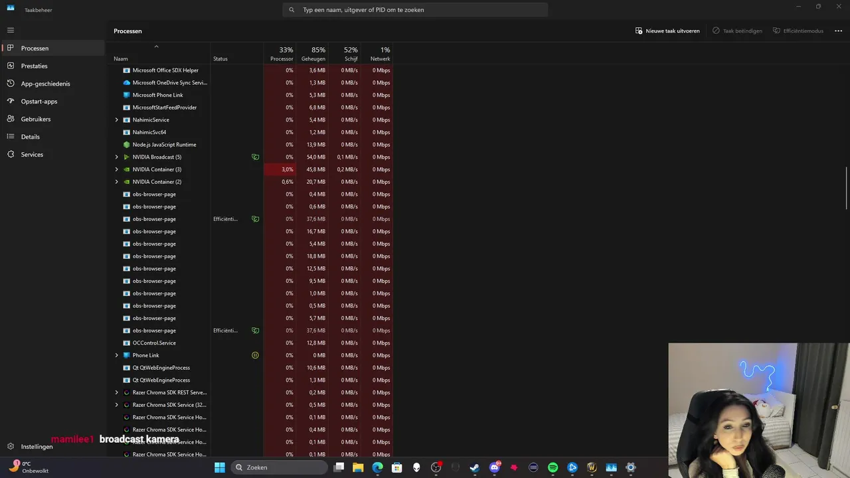The height and width of the screenshot is (478, 850).
Task: Expand the NVIDIA Container (3) group
Action: tap(117, 169)
